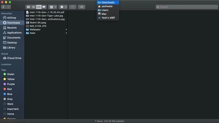Viewport: 219px width, 123px height.
Task: Open the group-by arrangement dropdown
Action: (53, 7)
